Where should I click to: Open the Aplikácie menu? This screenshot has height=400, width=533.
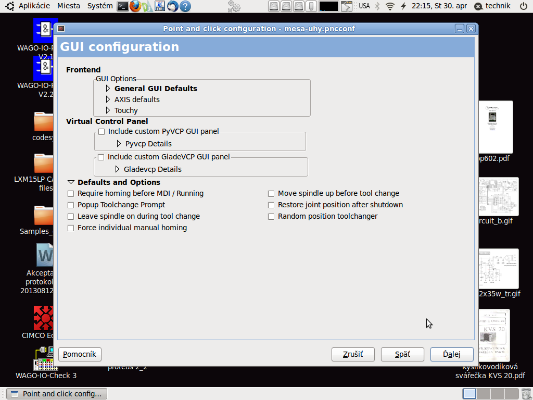[x=34, y=6]
